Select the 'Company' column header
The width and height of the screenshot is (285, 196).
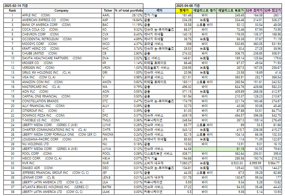coord(61,11)
